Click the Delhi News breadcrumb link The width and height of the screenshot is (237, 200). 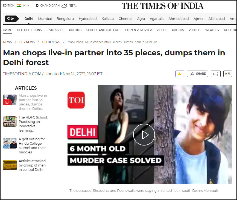coord(51,42)
